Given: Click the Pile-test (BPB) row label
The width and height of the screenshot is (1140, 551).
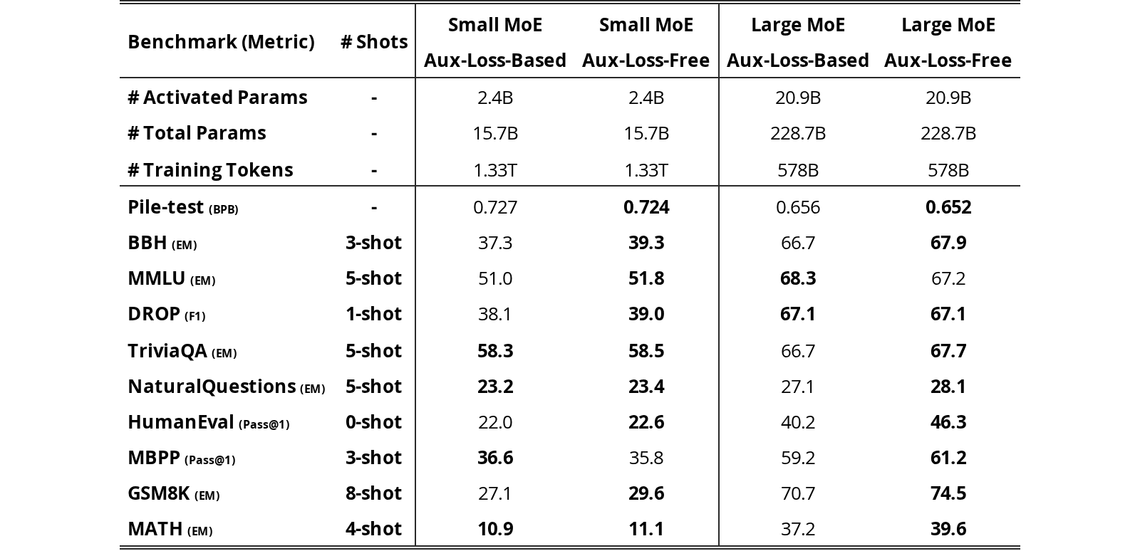Looking at the screenshot, I should (x=183, y=207).
